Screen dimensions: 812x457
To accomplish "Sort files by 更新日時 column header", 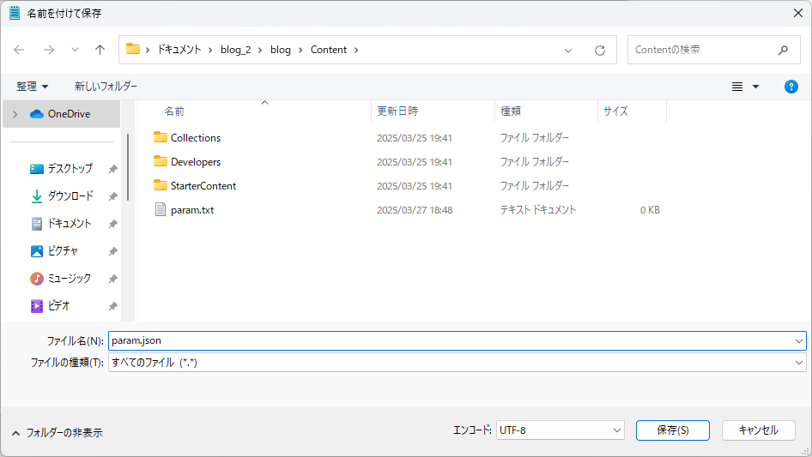I will click(397, 111).
